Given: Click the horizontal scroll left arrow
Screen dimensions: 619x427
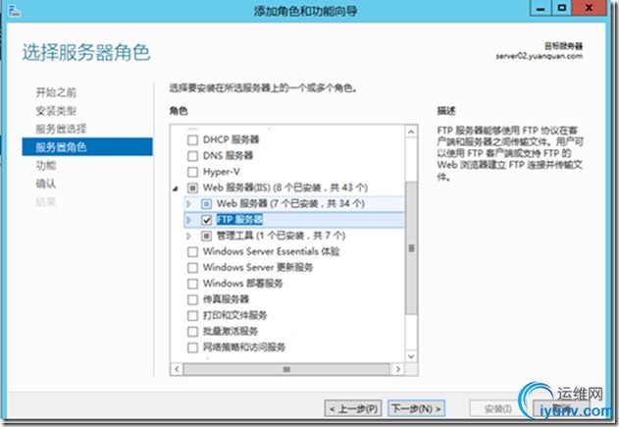Looking at the screenshot, I should pyautogui.click(x=177, y=369).
